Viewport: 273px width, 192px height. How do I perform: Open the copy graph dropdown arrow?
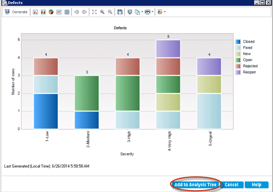click(x=143, y=12)
